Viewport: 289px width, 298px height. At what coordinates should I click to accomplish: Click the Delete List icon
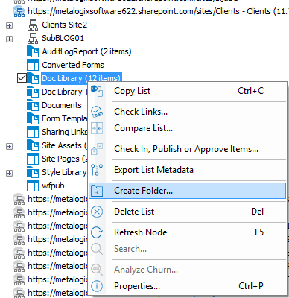coord(97,212)
